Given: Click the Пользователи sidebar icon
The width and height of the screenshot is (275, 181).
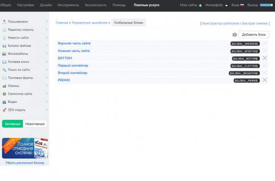Looking at the screenshot, I should tap(5, 22).
